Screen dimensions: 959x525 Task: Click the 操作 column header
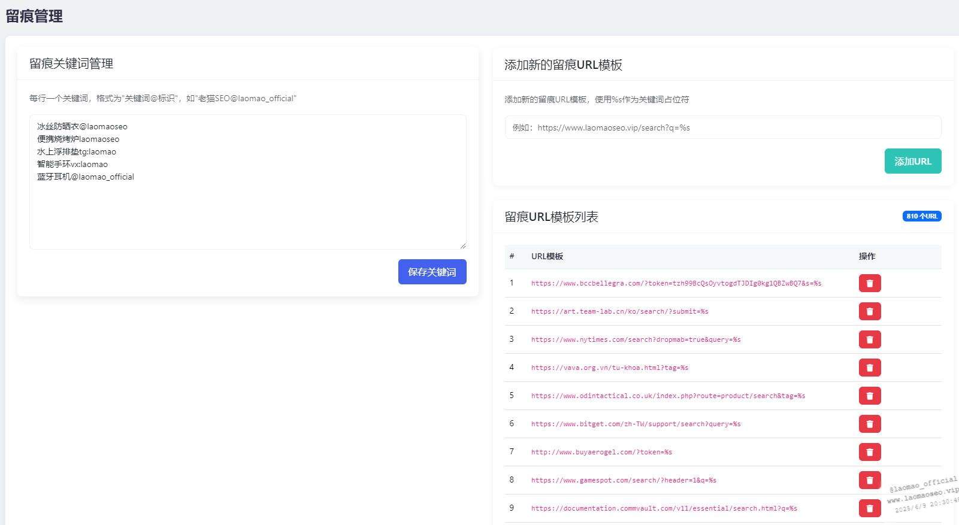(867, 256)
